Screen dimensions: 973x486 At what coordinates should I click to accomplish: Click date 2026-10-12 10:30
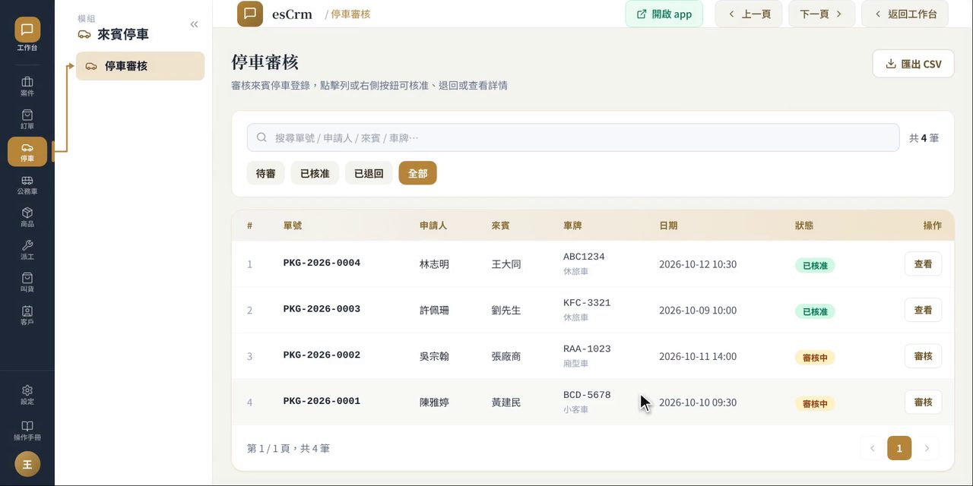(698, 264)
